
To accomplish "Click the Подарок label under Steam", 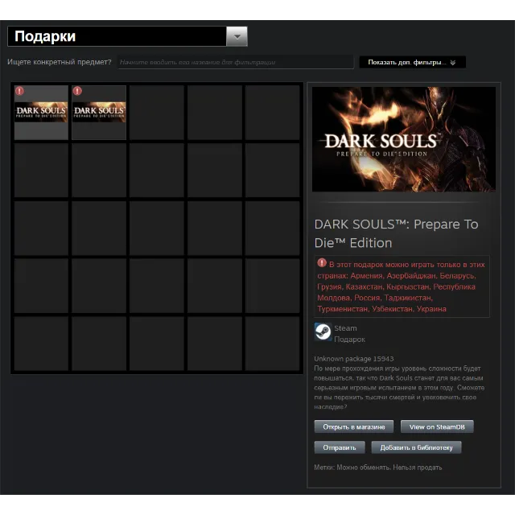I will [x=349, y=340].
